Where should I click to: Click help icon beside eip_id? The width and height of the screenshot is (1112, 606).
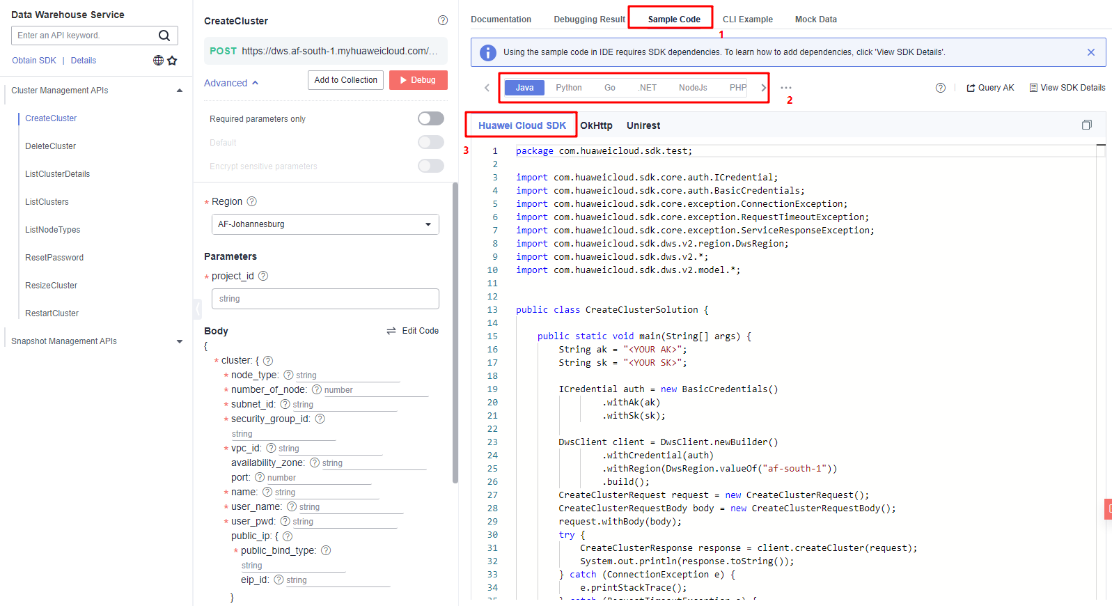pyautogui.click(x=279, y=580)
